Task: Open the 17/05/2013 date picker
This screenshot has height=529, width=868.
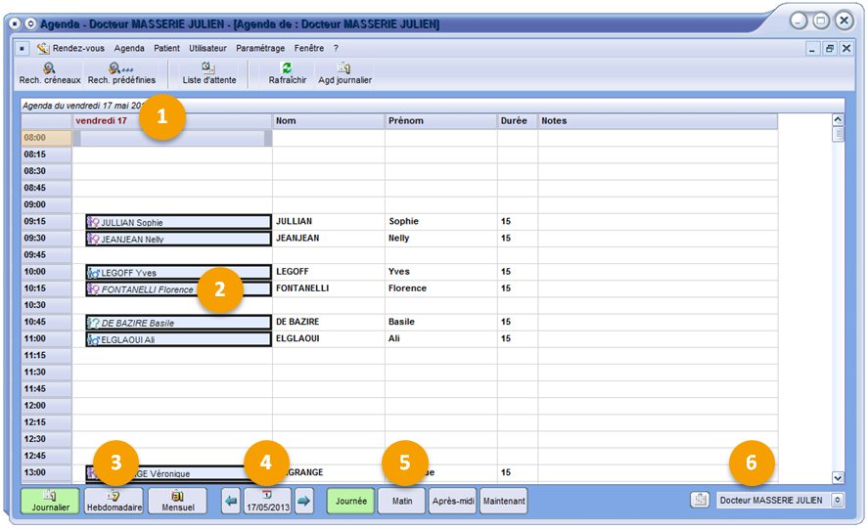Action: [267, 501]
